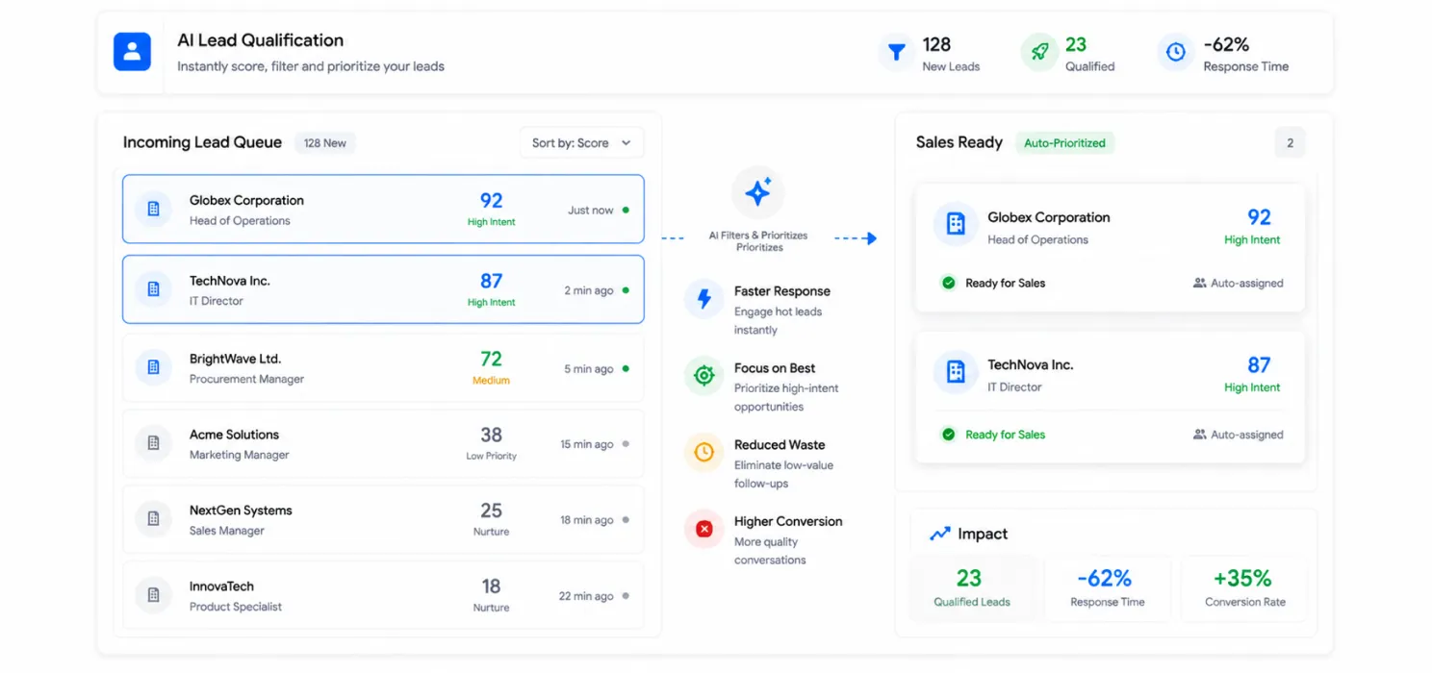The height and width of the screenshot is (673, 1432).
Task: Select the Globex Corporation lead in the queue
Action: point(383,209)
